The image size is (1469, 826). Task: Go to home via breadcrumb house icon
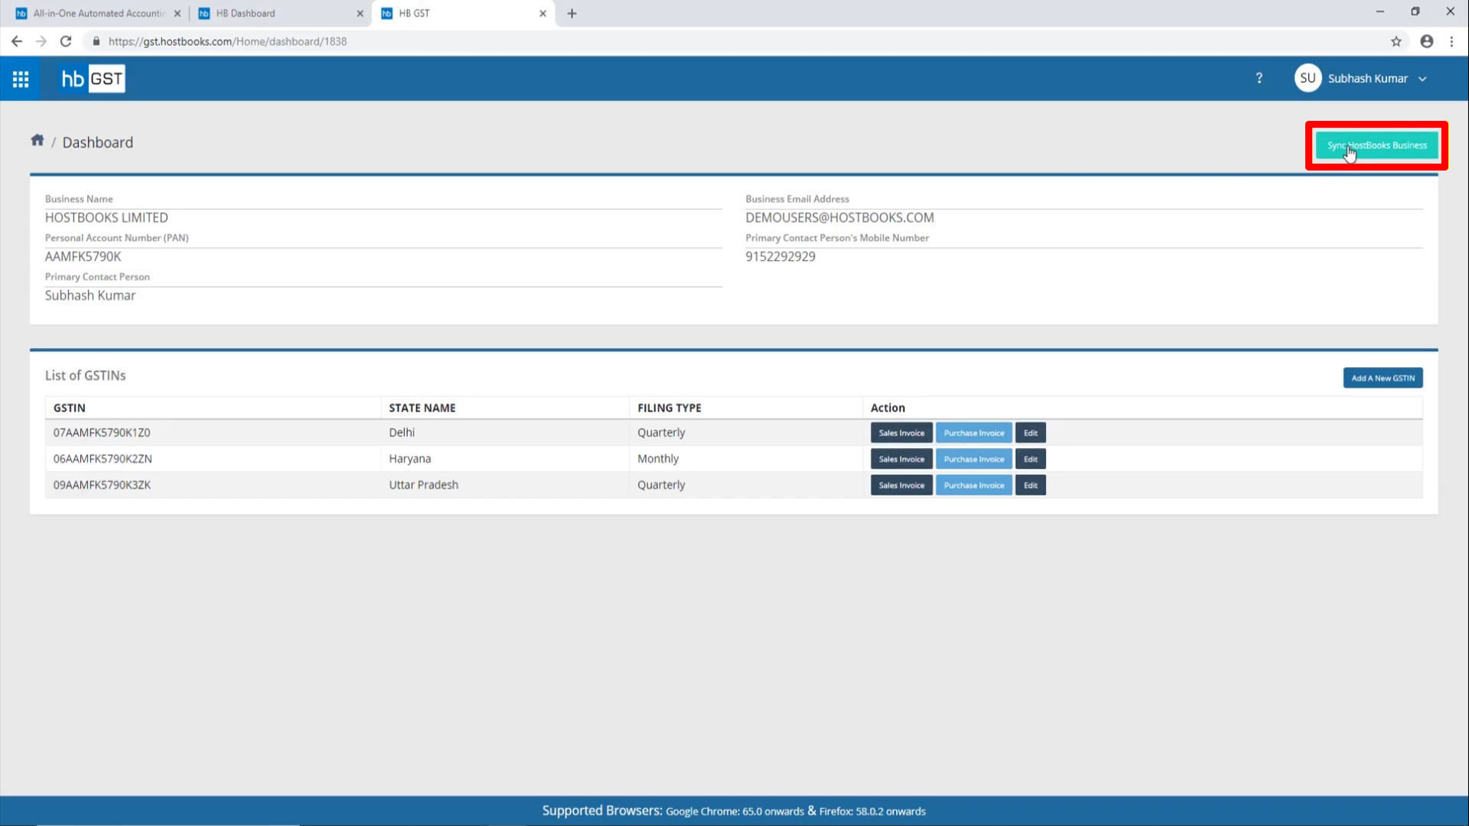[37, 140]
